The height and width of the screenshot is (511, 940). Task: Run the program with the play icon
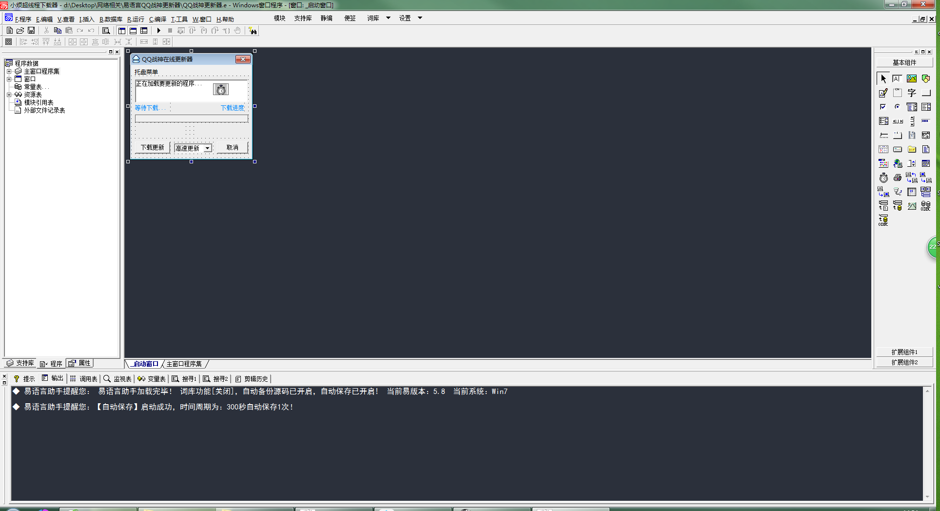(x=158, y=31)
